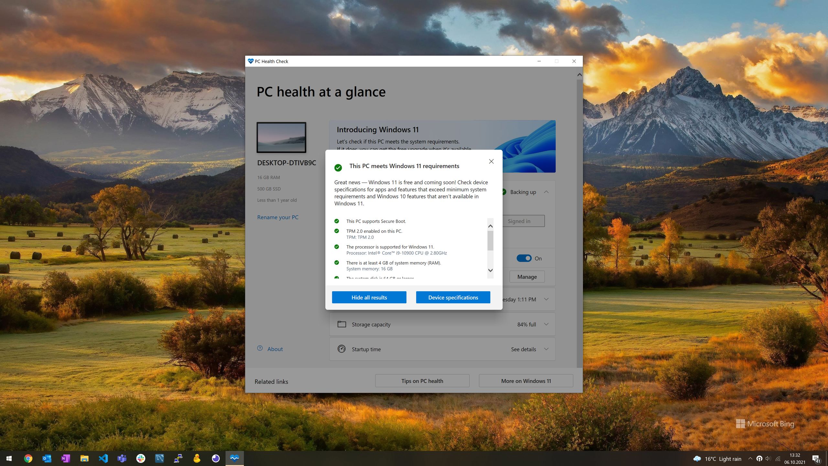Open Google Chrome from taskbar
Image resolution: width=828 pixels, height=466 pixels.
tap(28, 458)
